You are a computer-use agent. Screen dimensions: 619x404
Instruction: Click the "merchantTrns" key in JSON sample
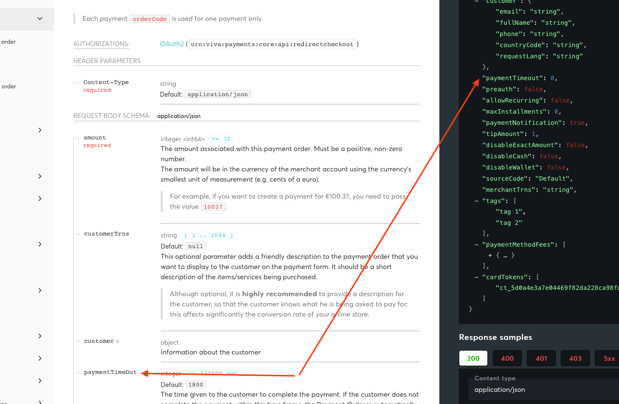tap(509, 190)
